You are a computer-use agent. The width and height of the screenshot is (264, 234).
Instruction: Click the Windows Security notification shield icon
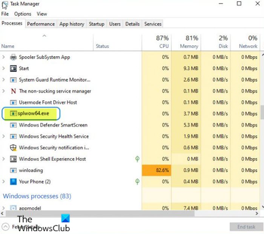click(13, 148)
